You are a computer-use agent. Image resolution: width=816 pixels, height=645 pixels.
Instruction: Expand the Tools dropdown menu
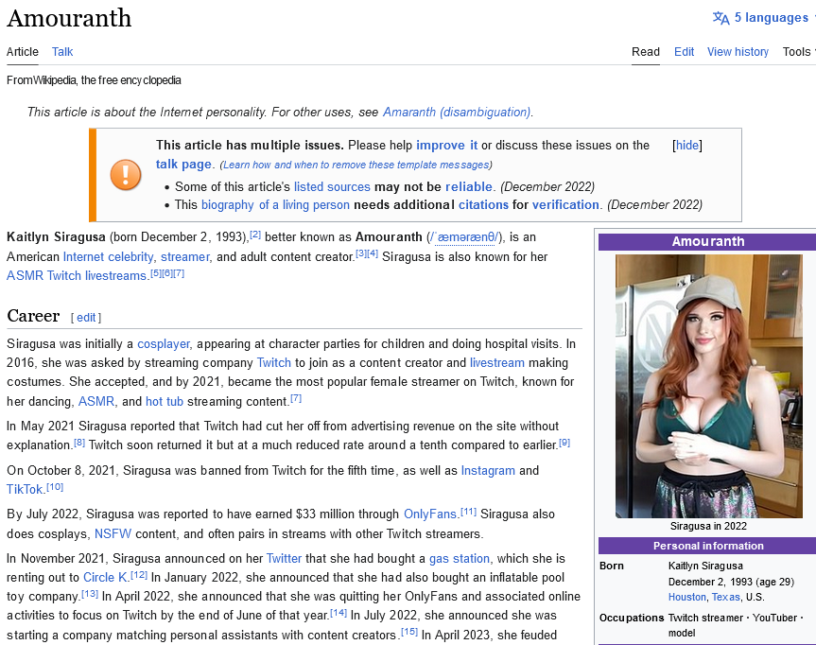click(798, 52)
